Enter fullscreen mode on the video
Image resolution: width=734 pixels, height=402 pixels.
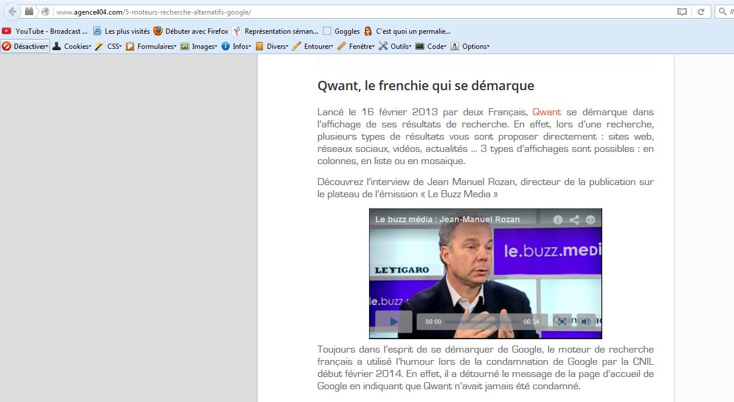point(562,322)
